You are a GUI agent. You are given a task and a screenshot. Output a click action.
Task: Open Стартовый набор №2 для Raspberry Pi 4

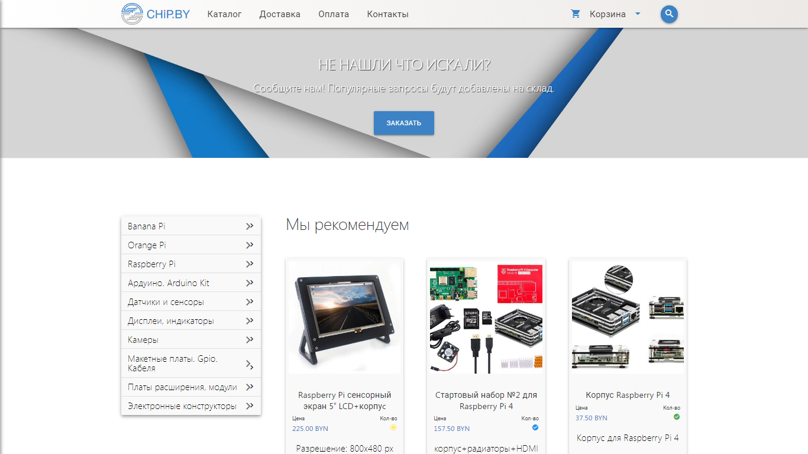(x=486, y=400)
